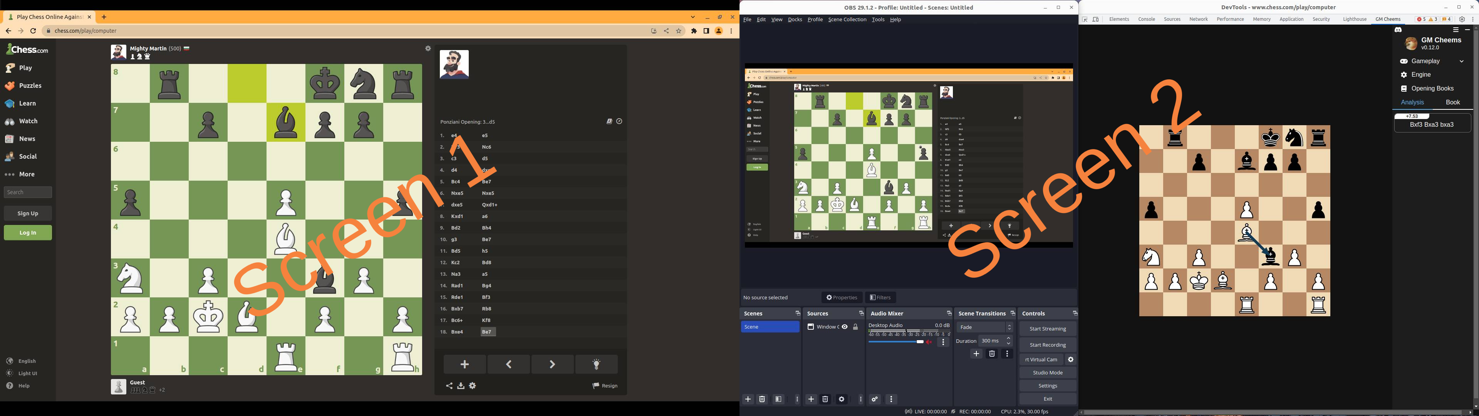The image size is (1479, 416).
Task: Open the opening explorer book icon
Action: [x=609, y=122]
